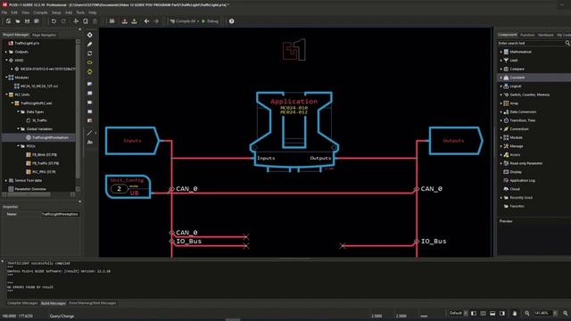
Task: Click the Outputs page connector on canvas
Action: [456, 141]
